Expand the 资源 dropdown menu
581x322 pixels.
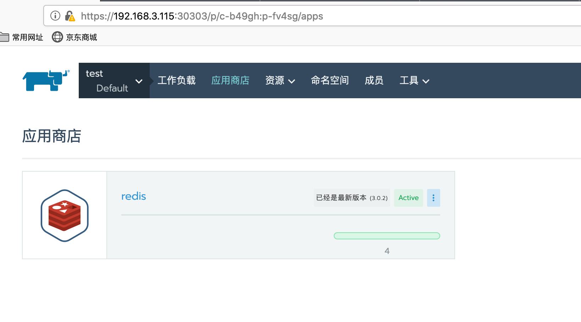280,80
